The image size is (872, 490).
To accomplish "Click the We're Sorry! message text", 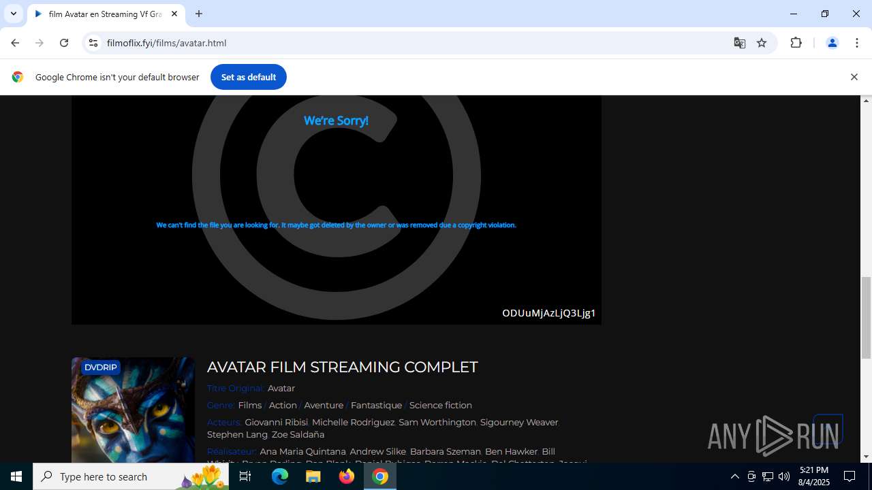I will 336,120.
